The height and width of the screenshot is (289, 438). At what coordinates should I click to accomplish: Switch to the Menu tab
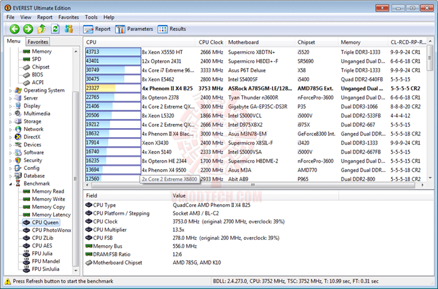pos(13,41)
